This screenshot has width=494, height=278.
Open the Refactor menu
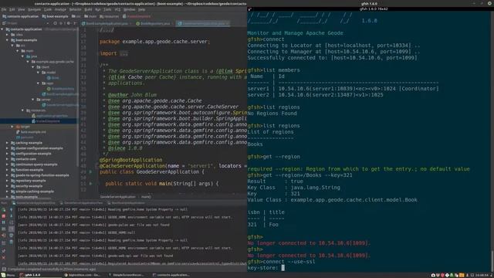click(75, 9)
